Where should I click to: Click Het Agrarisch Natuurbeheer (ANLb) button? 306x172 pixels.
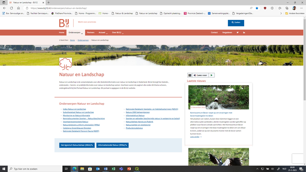[77, 145]
